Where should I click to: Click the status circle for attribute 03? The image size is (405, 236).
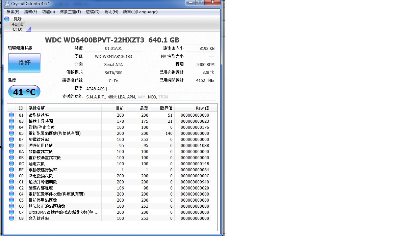pos(11,121)
